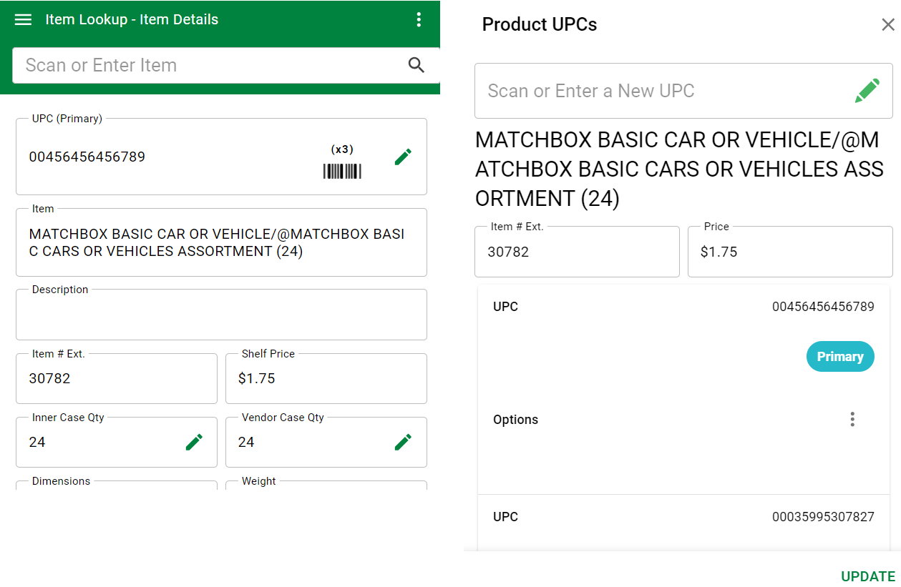Open the Item Lookup kebab menu
This screenshot has width=901, height=587.
point(419,20)
